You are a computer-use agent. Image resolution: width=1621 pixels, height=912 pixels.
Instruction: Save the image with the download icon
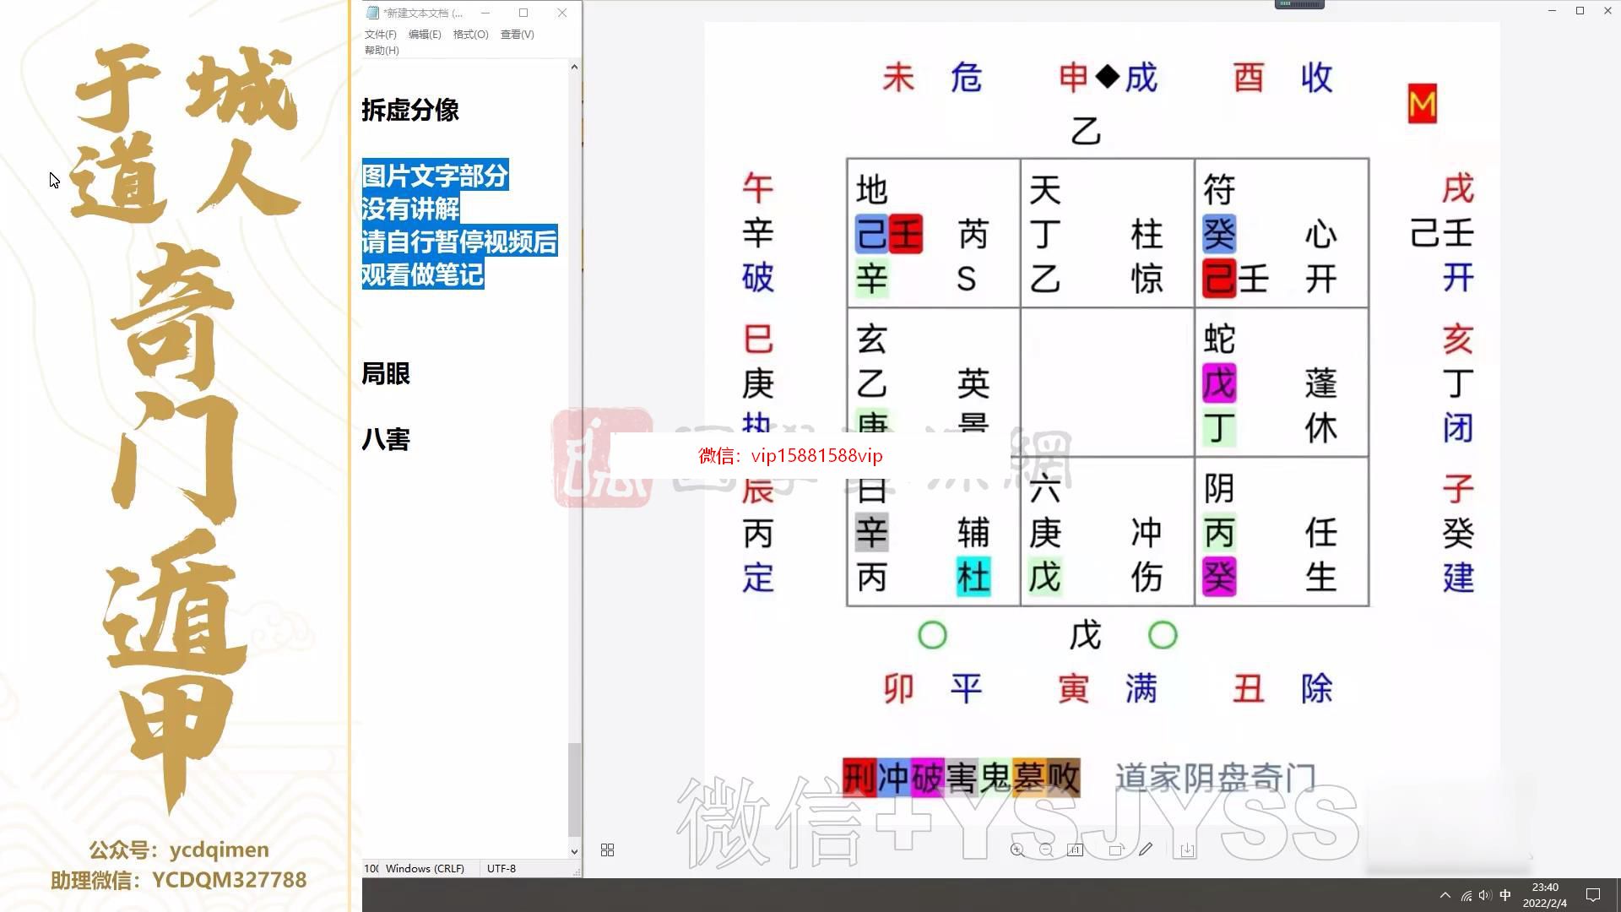1186,850
